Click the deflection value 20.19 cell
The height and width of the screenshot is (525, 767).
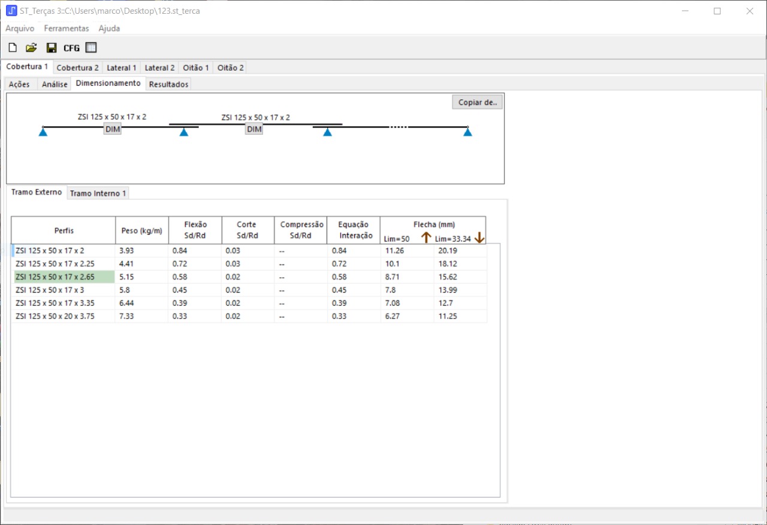point(460,250)
